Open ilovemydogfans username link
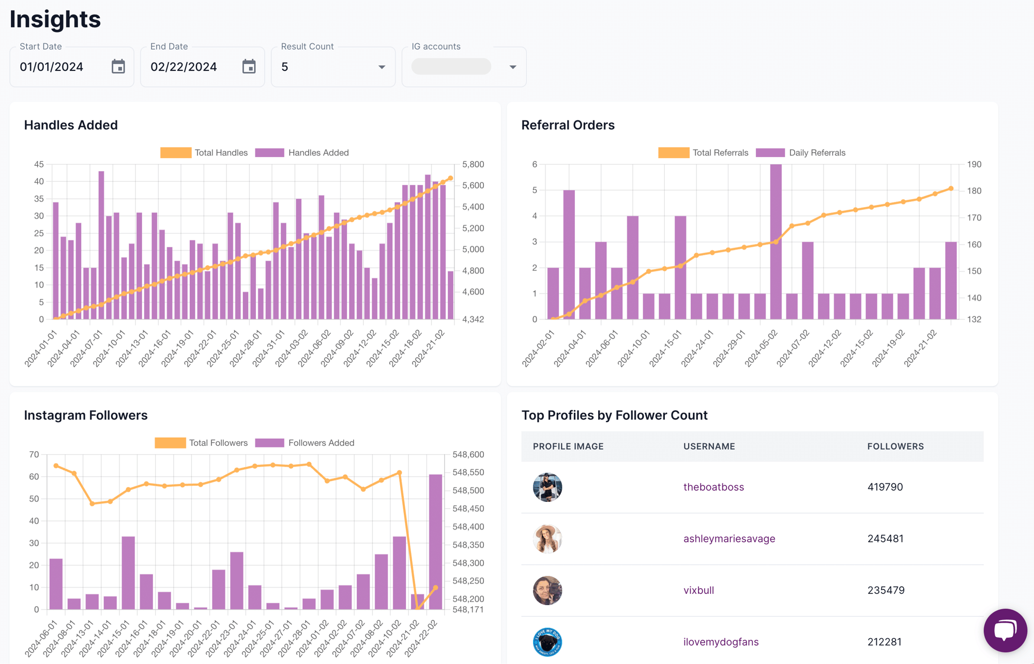Screen dimensions: 1034x664 [721, 642]
